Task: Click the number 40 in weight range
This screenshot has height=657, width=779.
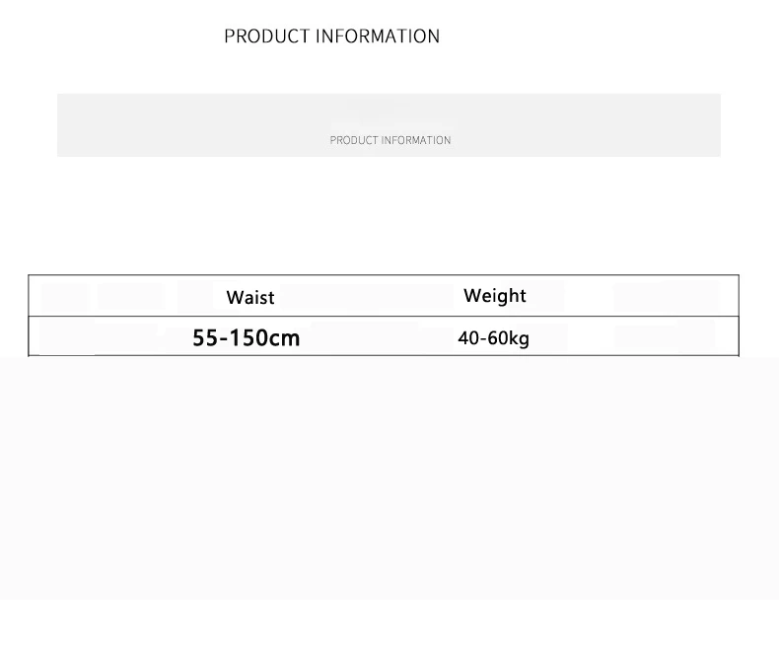Action: [x=468, y=338]
